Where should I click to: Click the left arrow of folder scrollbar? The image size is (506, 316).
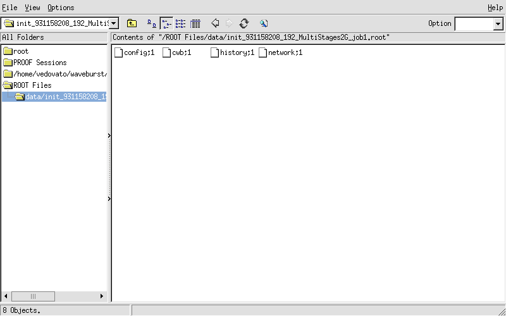click(6, 296)
